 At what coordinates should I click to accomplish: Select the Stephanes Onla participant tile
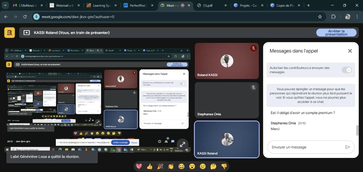[227, 100]
